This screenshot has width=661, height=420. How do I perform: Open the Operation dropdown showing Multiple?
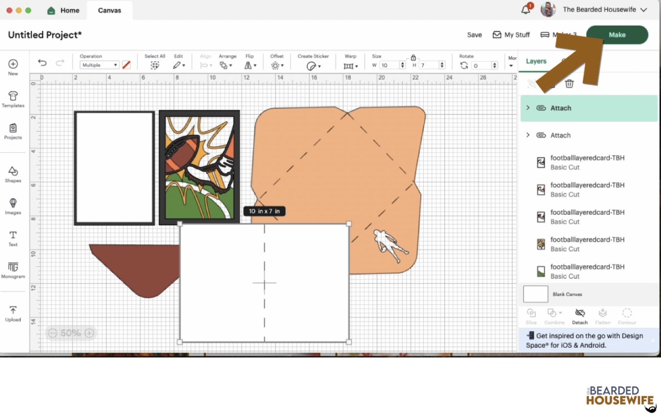pyautogui.click(x=99, y=65)
